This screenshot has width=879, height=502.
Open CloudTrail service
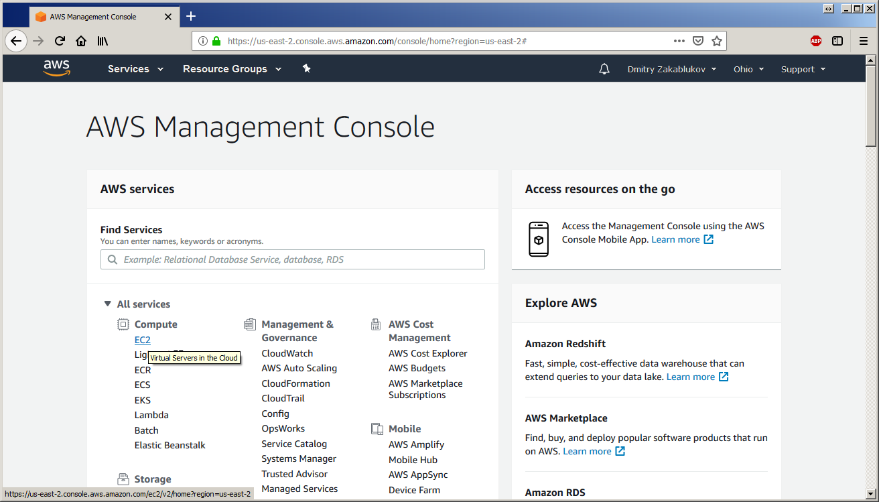(x=283, y=398)
